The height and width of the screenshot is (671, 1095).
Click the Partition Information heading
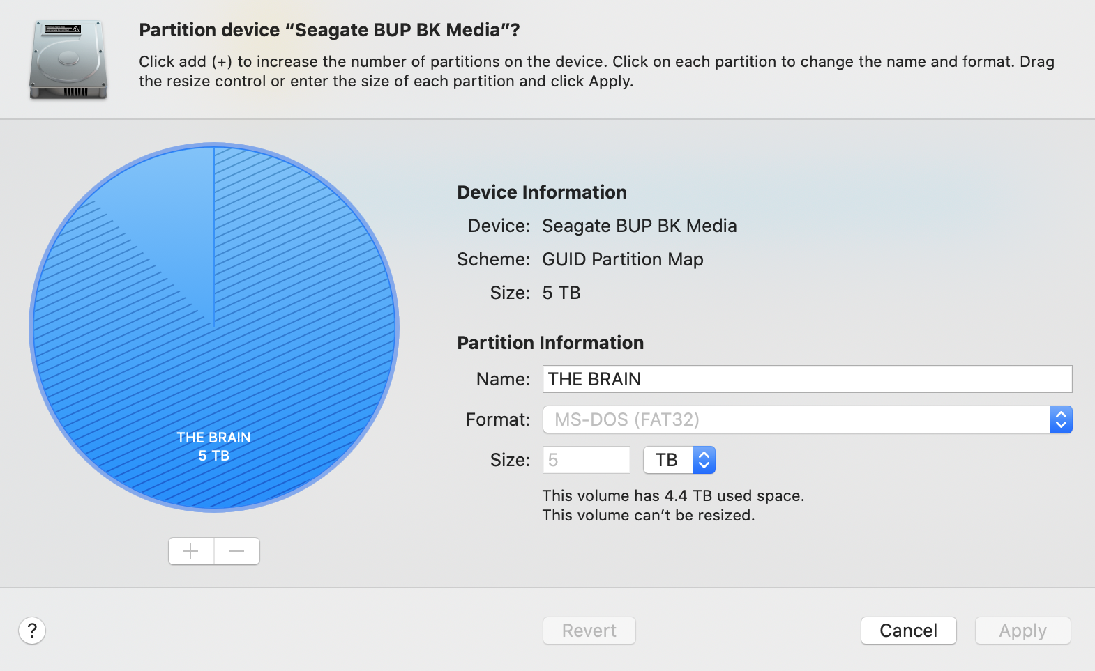[550, 343]
